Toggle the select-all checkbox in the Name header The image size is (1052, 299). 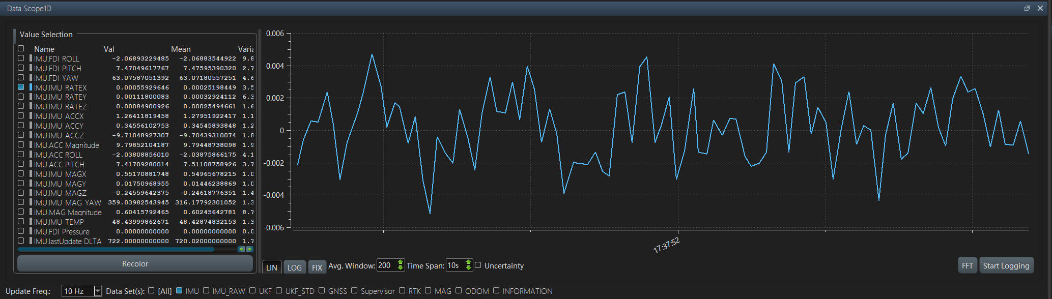click(21, 48)
